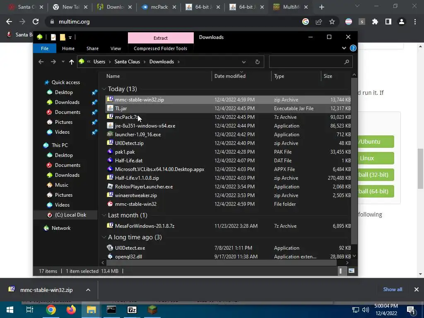Click the volume icon in system tray
This screenshot has height=318, width=424.
tap(365, 310)
